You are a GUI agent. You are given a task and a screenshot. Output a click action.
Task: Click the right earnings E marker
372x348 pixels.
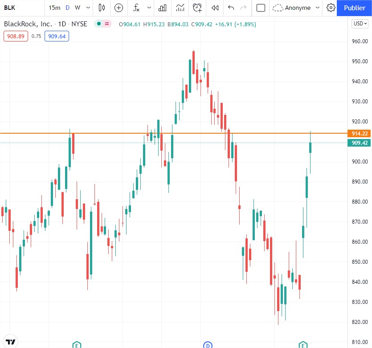tap(303, 345)
